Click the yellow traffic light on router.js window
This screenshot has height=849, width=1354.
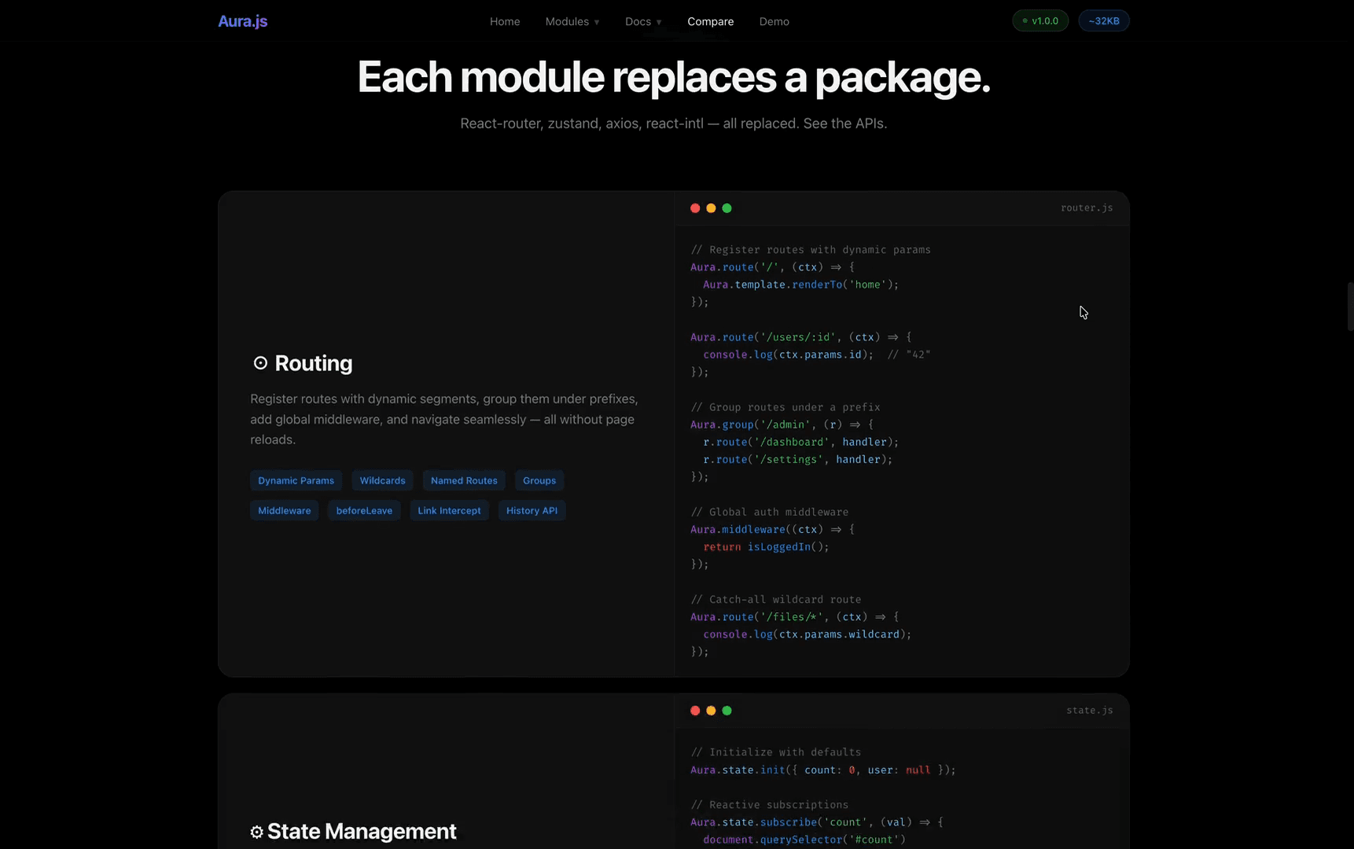point(711,208)
